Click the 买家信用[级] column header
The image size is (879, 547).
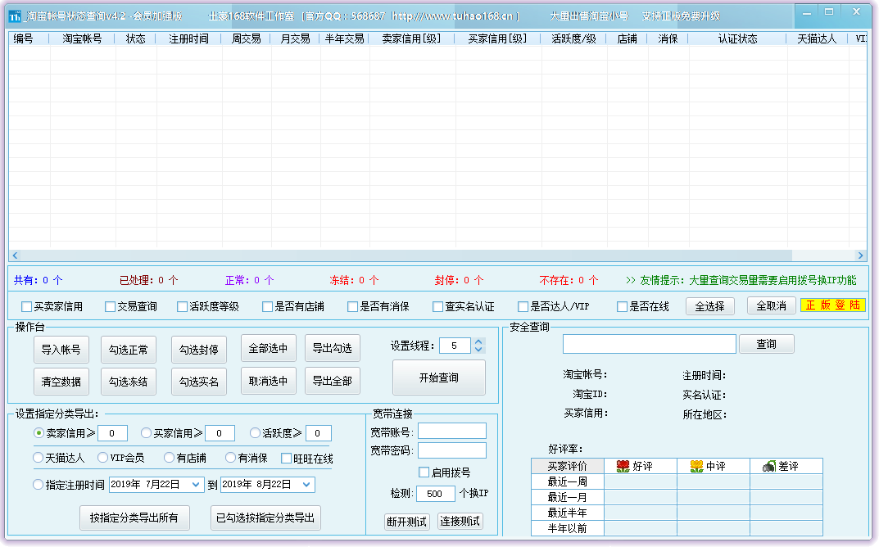click(497, 38)
